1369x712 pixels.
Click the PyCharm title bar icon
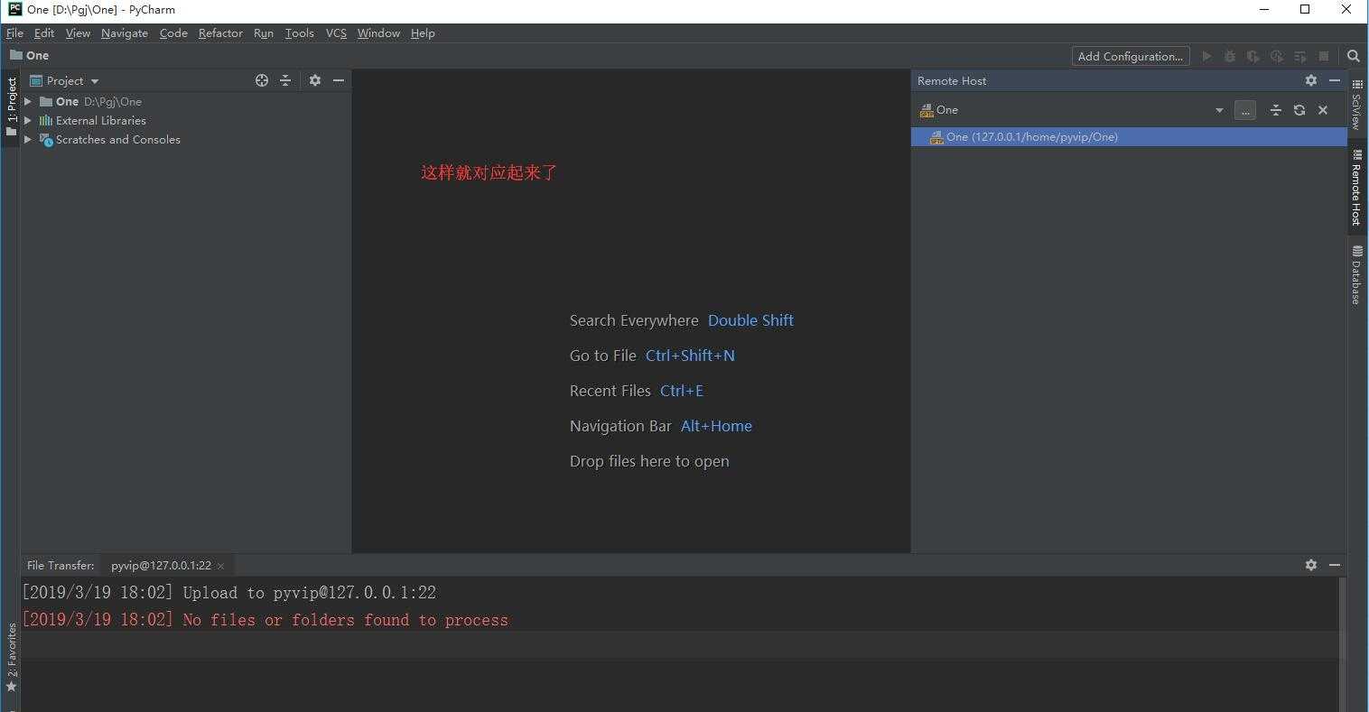[x=14, y=9]
